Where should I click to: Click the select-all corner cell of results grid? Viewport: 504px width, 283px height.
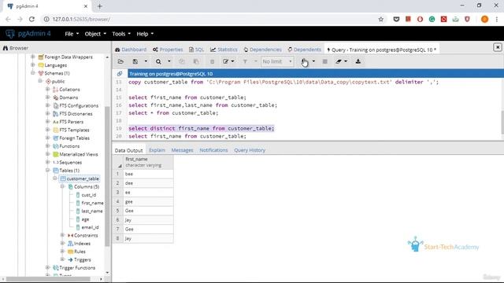click(x=118, y=162)
